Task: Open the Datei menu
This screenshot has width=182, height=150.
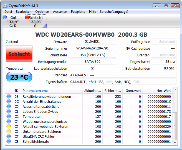Action: tap(8, 12)
